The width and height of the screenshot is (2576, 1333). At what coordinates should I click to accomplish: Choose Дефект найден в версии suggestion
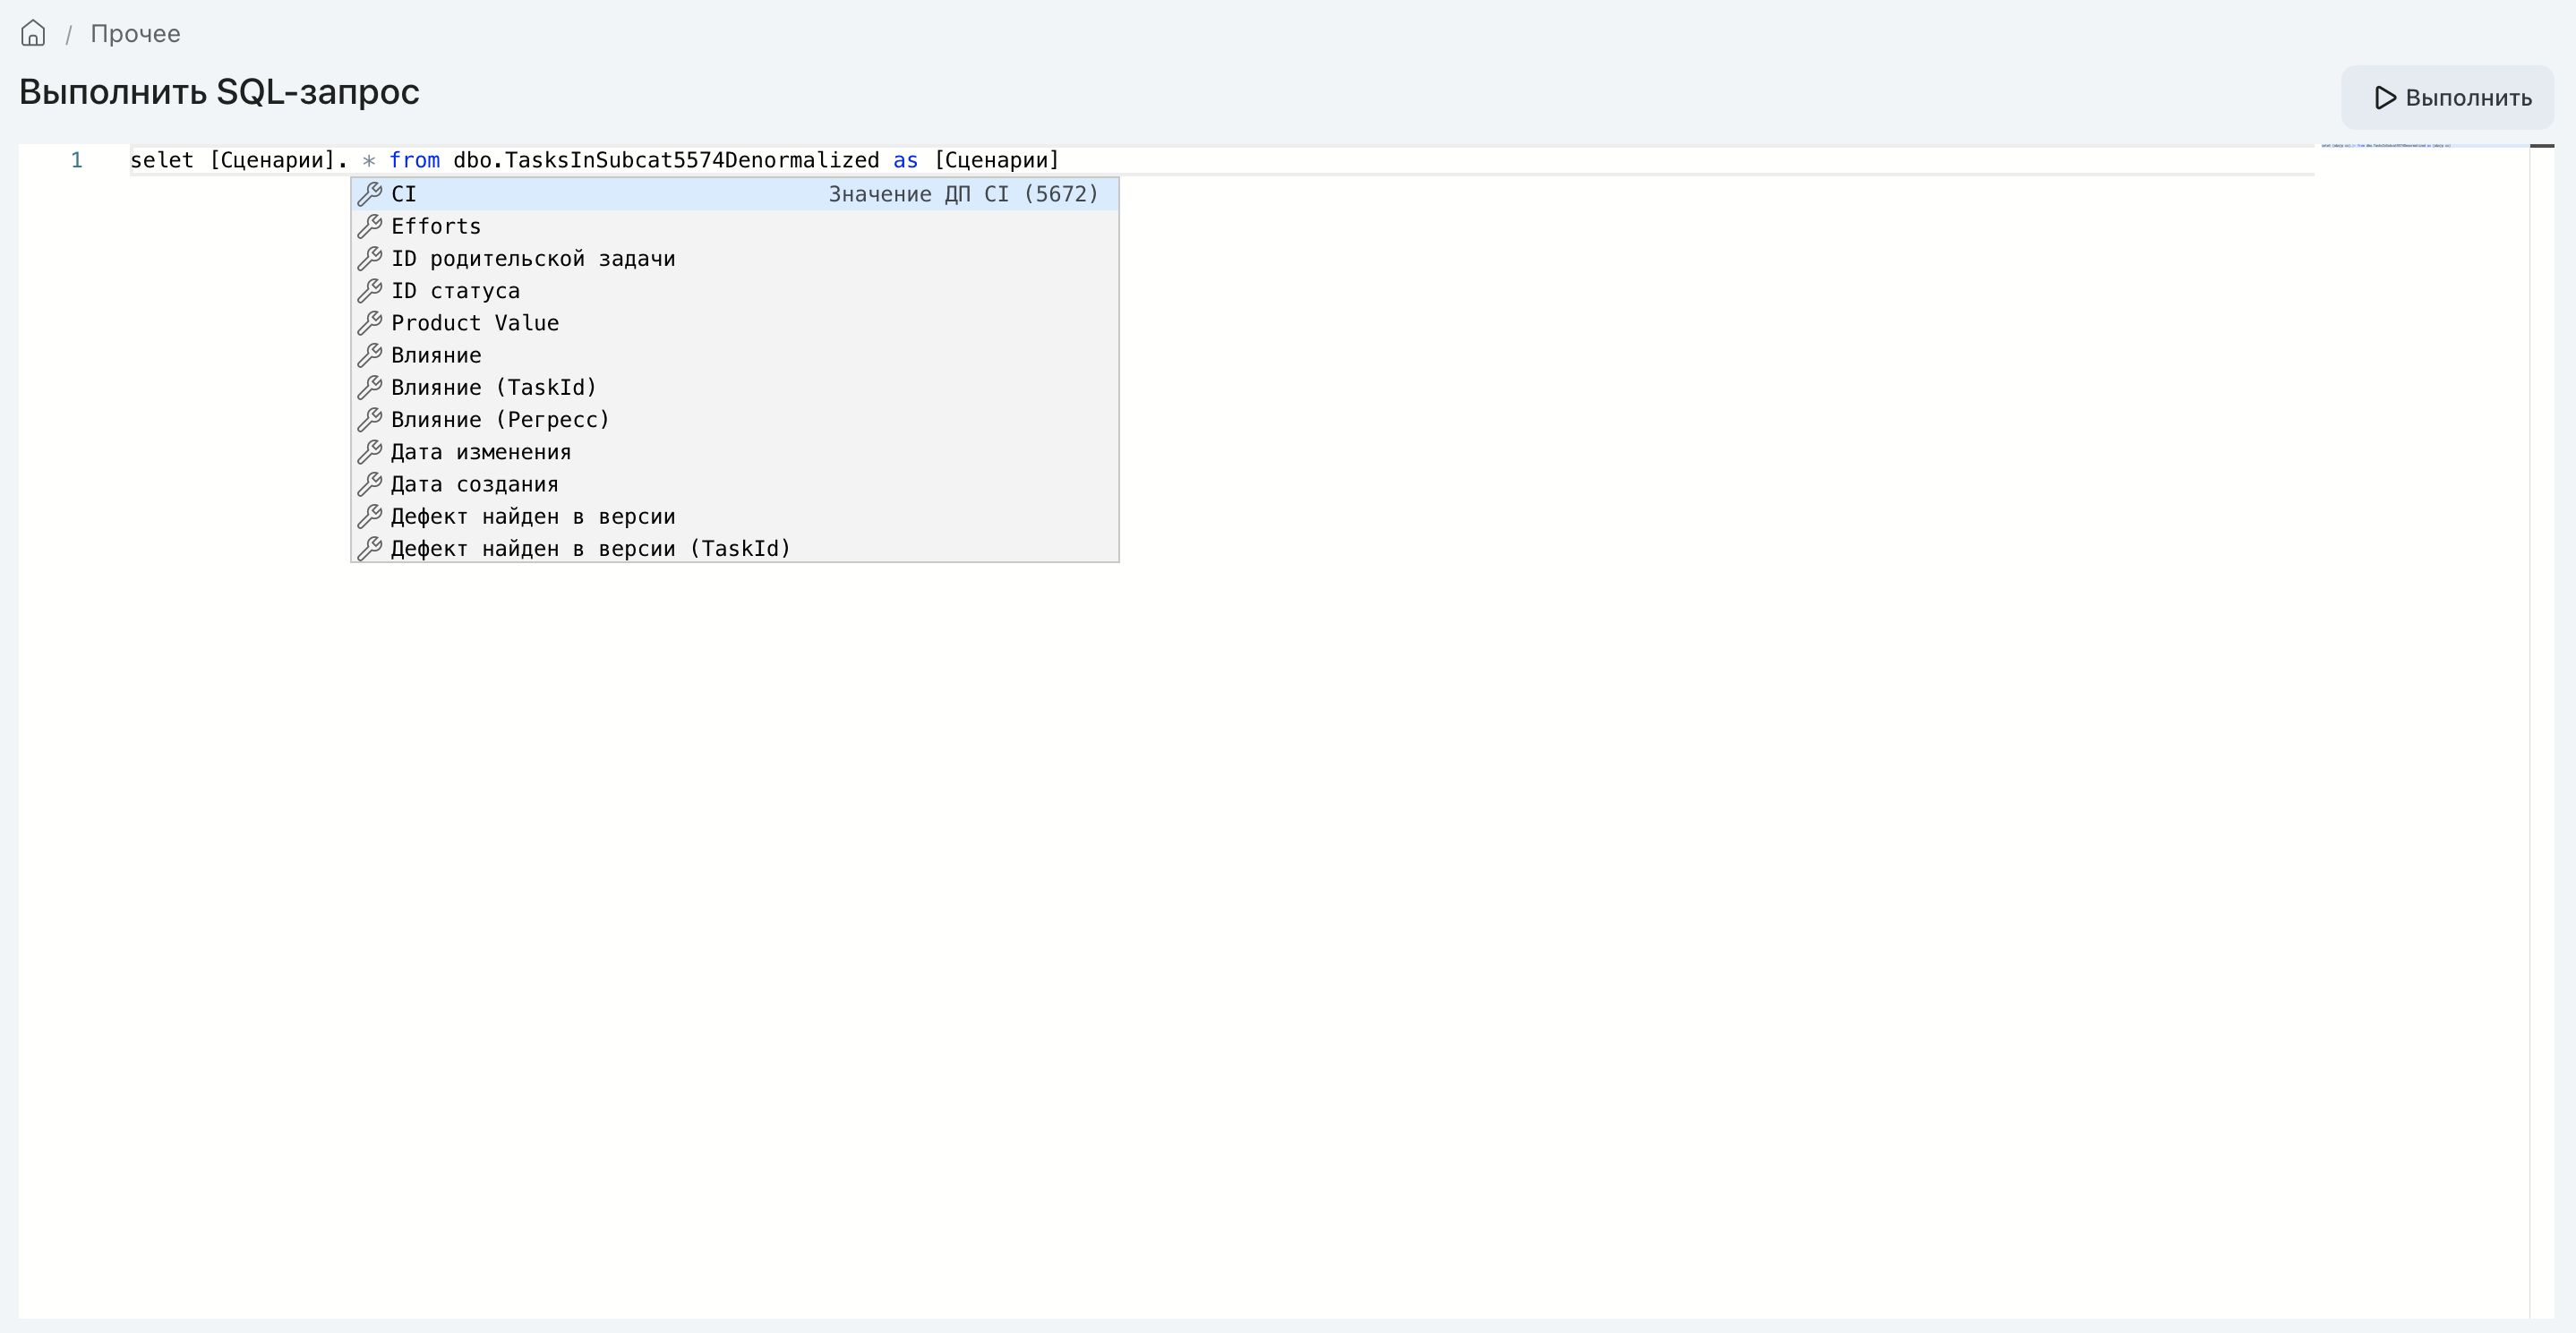735,516
